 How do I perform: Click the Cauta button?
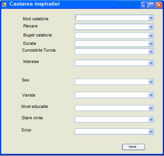(133, 147)
